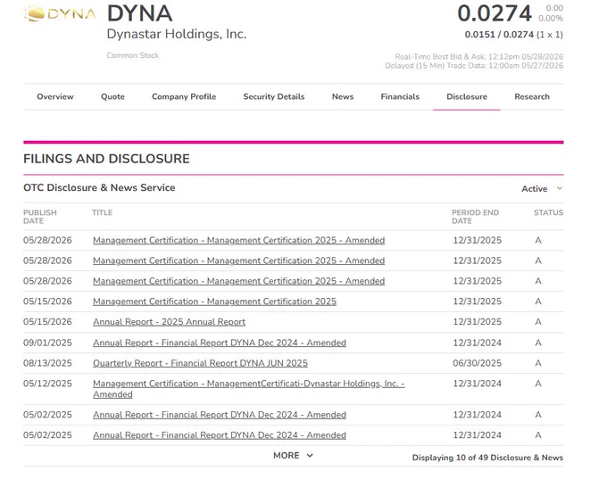Click the DYNA ticker symbol heading
Screen dimensions: 607x496
(140, 13)
